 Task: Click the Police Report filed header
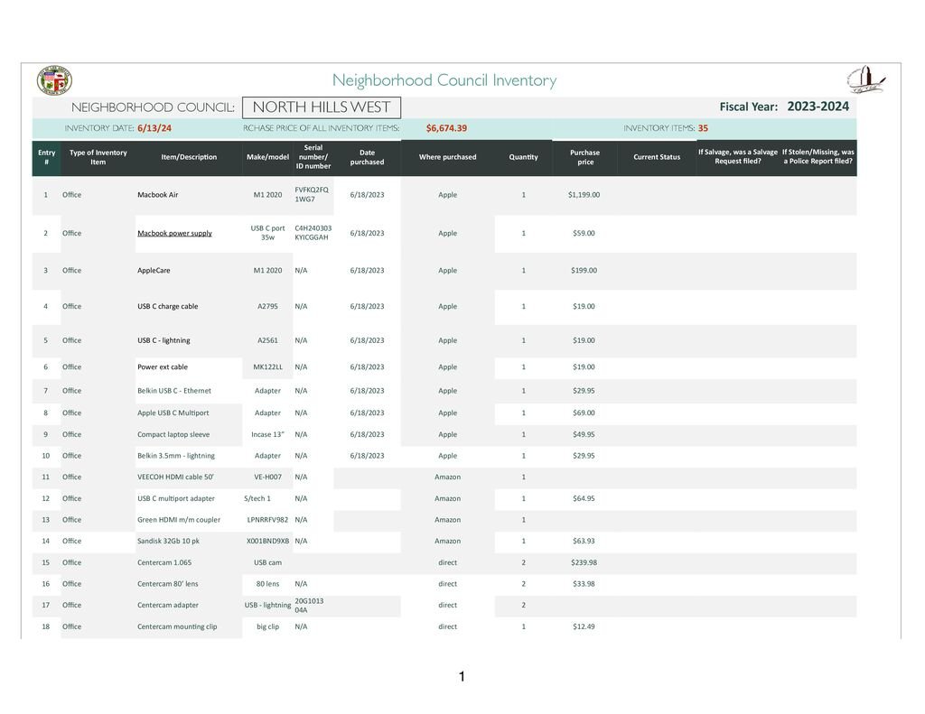818,156
